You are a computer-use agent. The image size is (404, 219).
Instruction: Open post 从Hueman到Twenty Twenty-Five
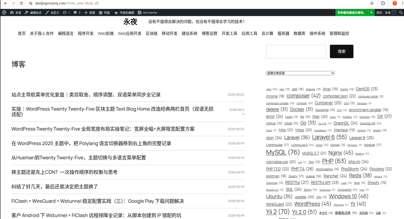79,158
